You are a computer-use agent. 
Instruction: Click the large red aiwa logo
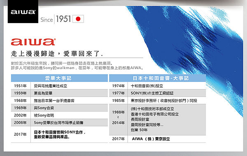(33, 42)
